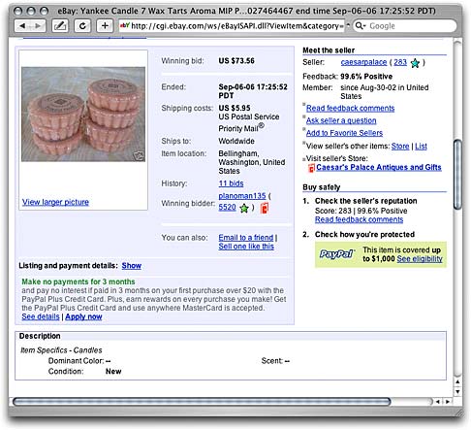Click the Make no payments for 3 months heading
Image resolution: width=471 pixels, height=430 pixels.
(78, 281)
